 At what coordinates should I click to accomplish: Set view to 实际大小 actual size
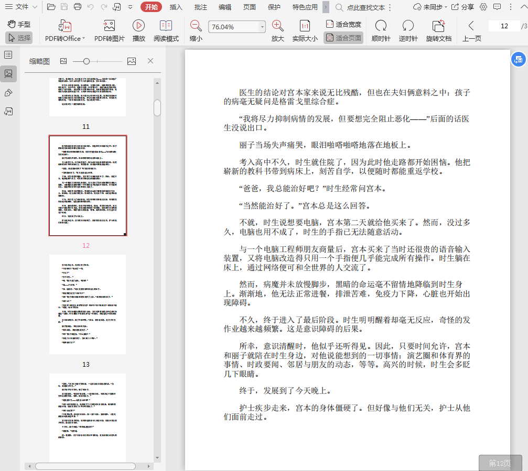click(x=305, y=30)
